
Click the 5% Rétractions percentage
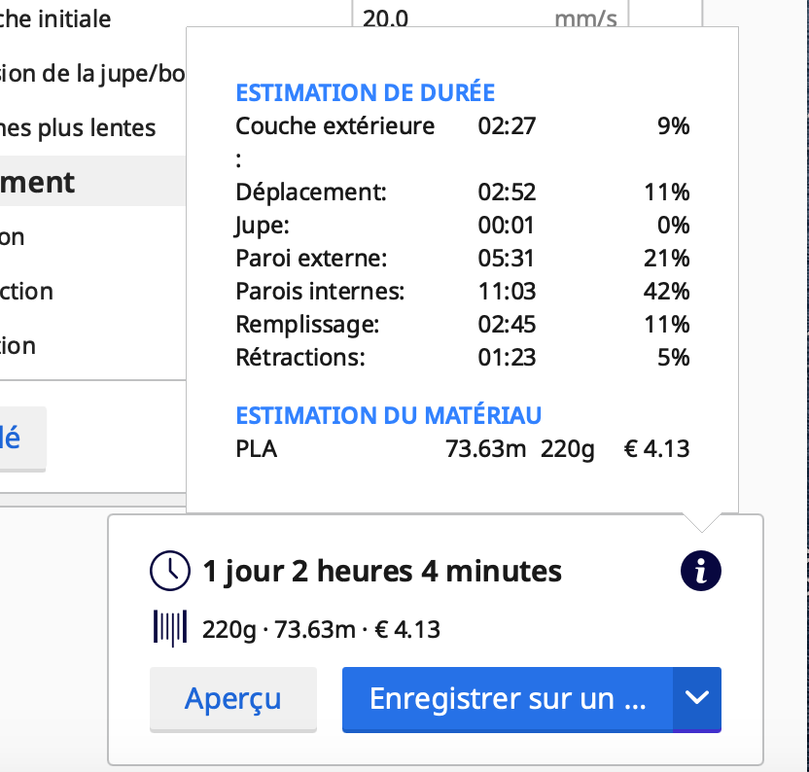pyautogui.click(x=673, y=358)
